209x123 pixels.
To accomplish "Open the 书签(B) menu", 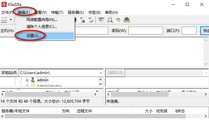I will click(94, 13).
